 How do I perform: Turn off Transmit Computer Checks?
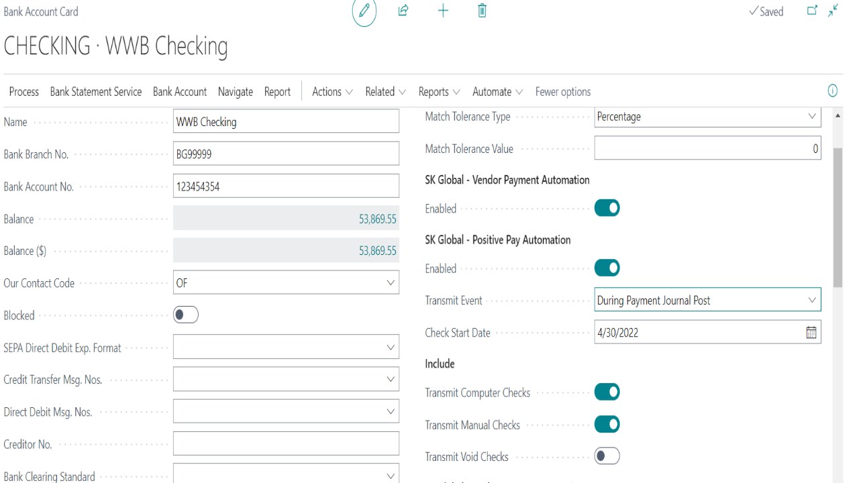point(607,392)
